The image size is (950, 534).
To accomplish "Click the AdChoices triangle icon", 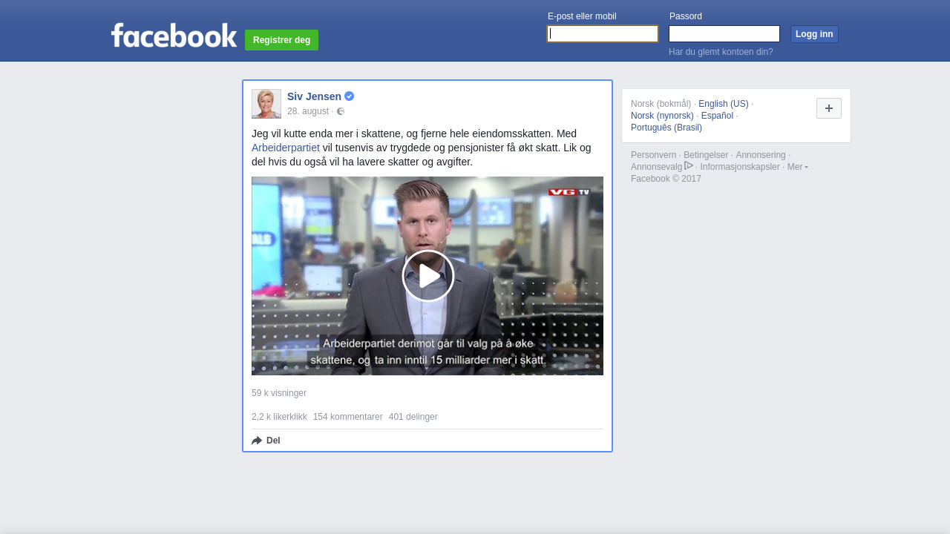I will tap(689, 166).
